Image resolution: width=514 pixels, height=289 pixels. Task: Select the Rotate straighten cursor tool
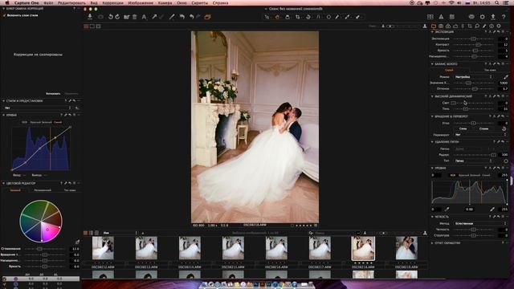[x=308, y=17]
